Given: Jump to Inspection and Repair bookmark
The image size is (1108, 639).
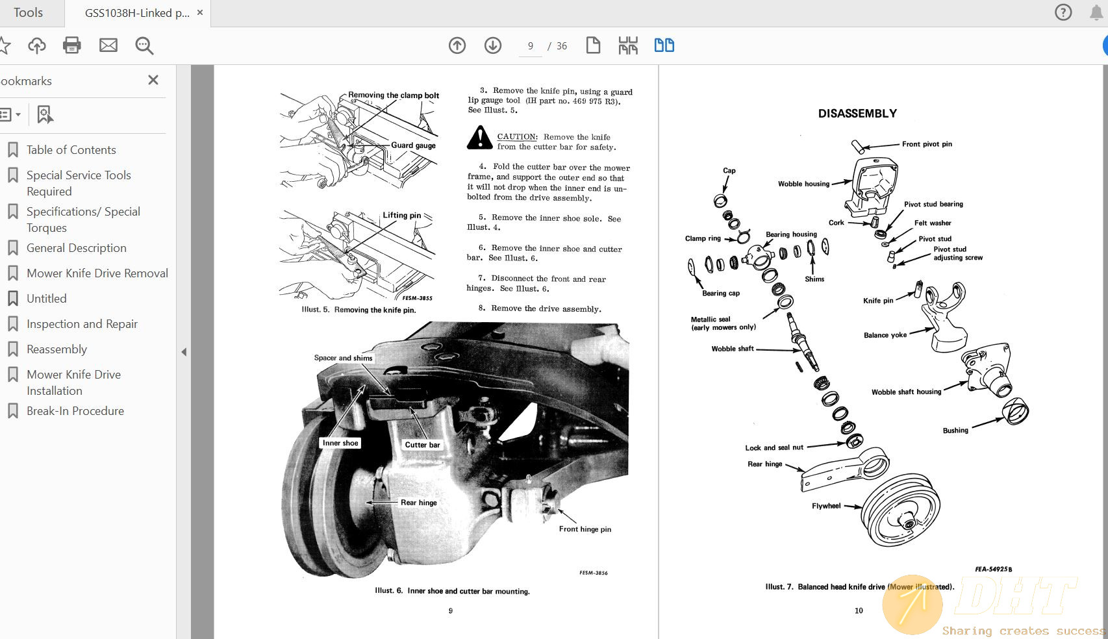Looking at the screenshot, I should pos(82,324).
